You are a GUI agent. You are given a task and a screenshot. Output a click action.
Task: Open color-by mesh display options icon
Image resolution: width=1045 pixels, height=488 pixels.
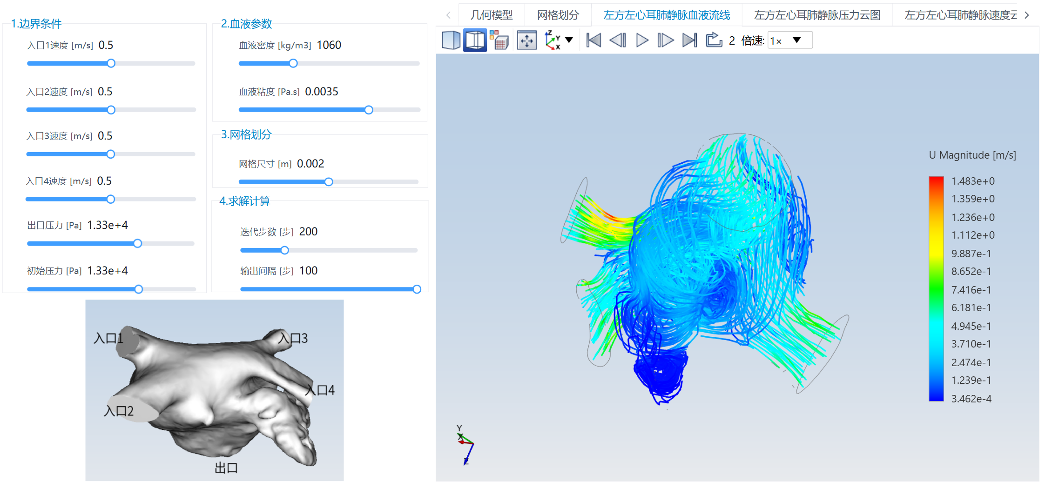(x=499, y=40)
